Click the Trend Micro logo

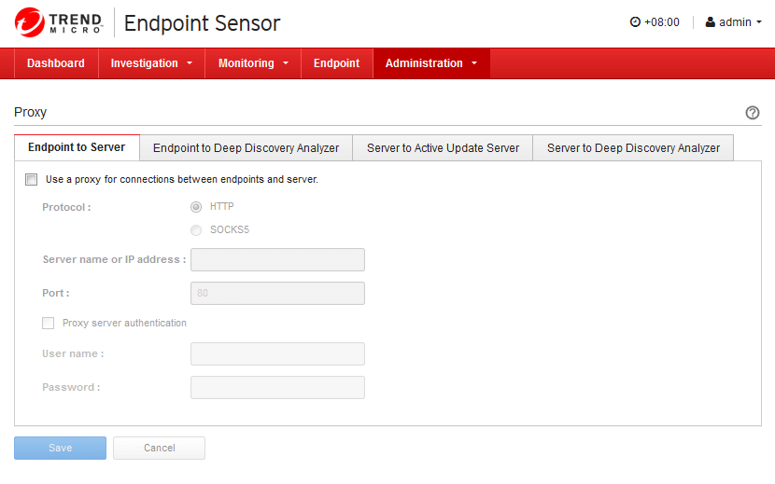[58, 22]
